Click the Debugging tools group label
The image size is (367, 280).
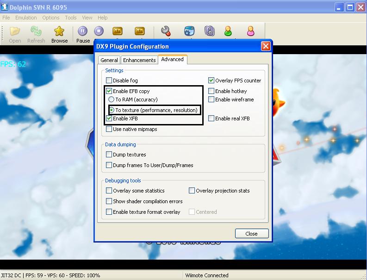pyautogui.click(x=123, y=180)
